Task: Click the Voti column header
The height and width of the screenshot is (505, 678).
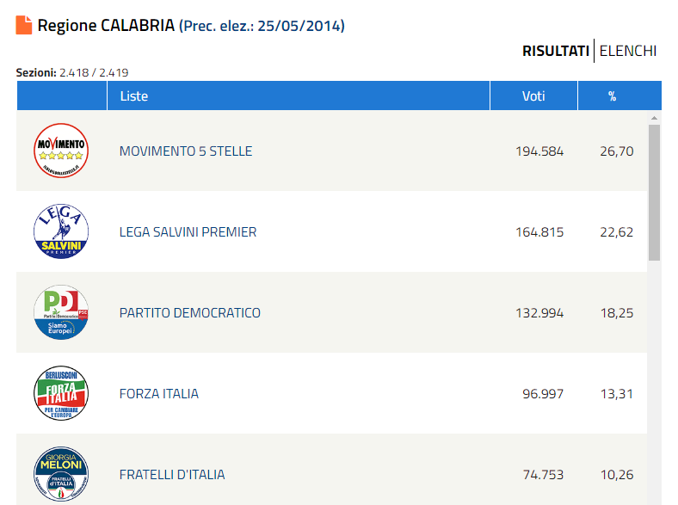Action: (533, 95)
